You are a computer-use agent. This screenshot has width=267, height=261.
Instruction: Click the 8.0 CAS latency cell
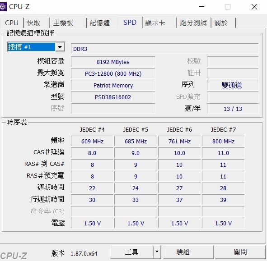click(92, 153)
